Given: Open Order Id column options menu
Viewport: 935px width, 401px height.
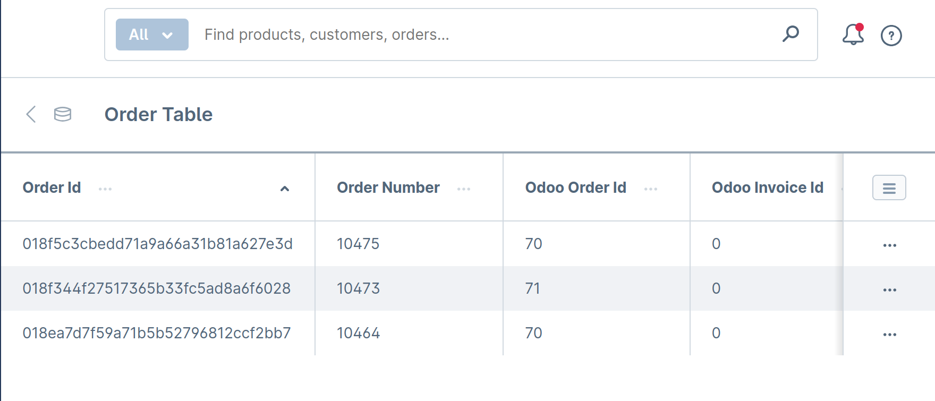Looking at the screenshot, I should coord(105,189).
